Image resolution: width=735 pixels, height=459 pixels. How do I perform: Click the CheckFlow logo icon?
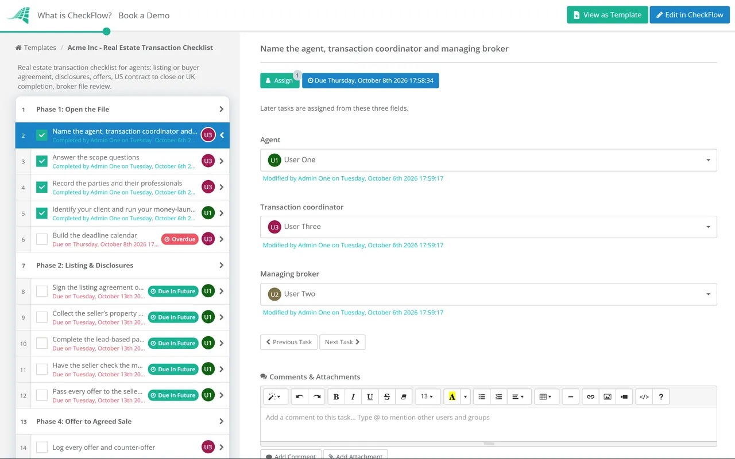(x=18, y=15)
